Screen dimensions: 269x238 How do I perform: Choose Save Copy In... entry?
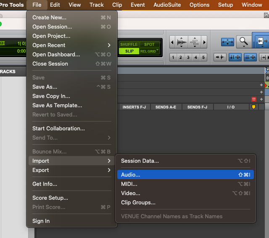click(x=72, y=96)
